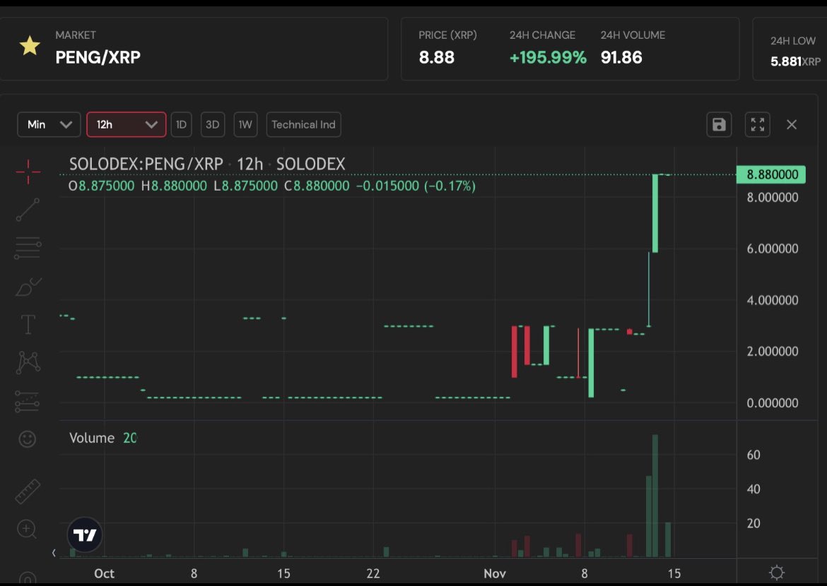827x586 pixels.
Task: Select the crosshair cursor tool
Action: click(27, 173)
